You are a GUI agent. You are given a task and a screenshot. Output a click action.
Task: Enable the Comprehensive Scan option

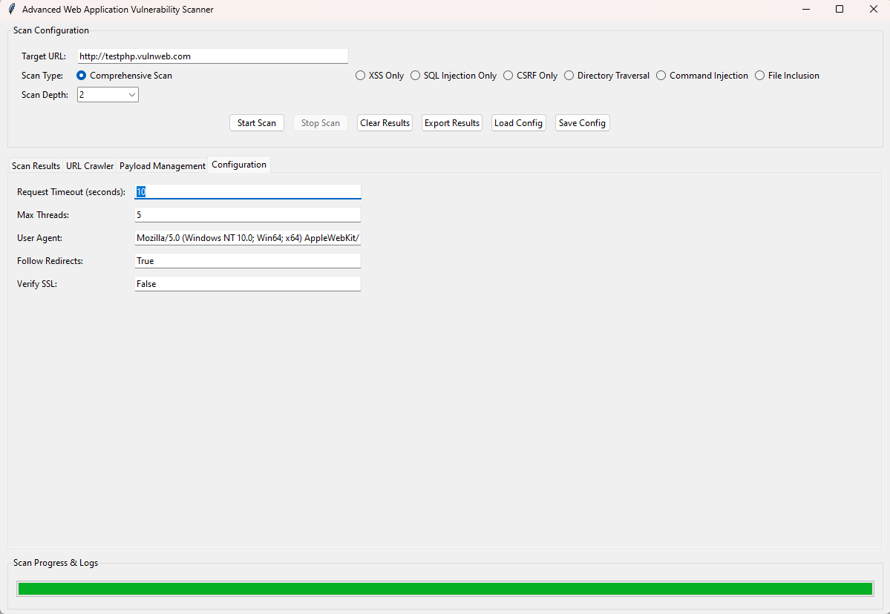(x=82, y=76)
